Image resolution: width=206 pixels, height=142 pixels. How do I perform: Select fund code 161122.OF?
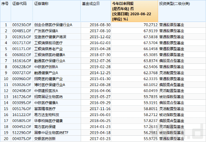[x=22, y=115]
